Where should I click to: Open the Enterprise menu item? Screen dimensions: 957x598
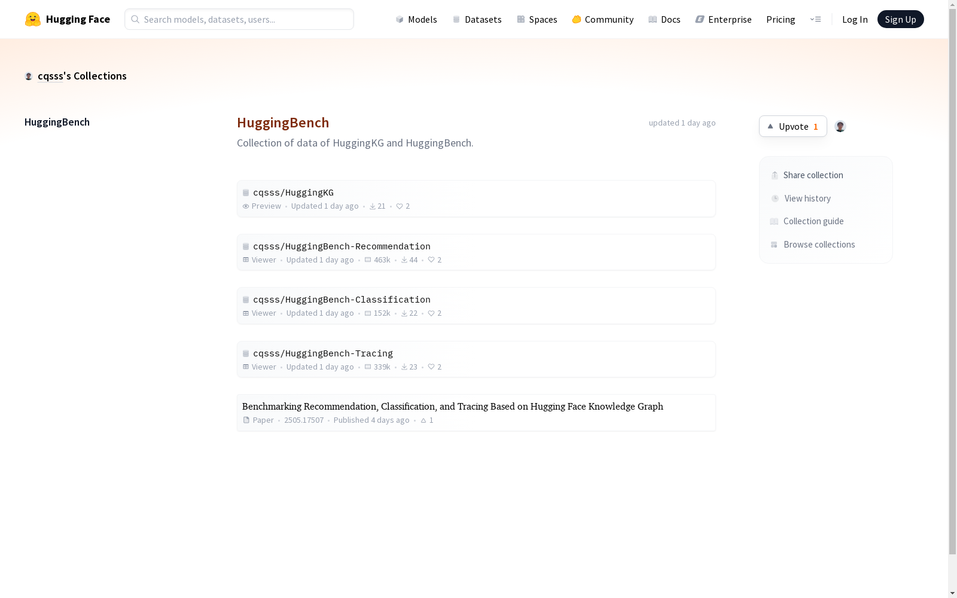[x=724, y=19]
